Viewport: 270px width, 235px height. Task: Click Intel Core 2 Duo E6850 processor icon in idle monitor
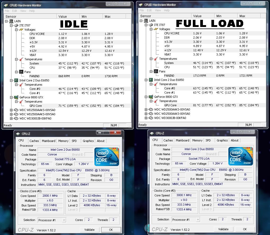click(x=16, y=80)
